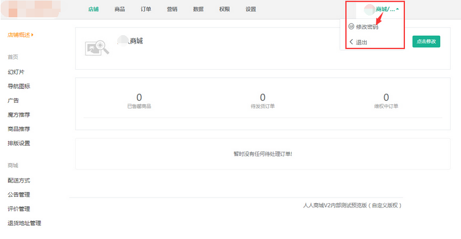
Task: Expand the 店铺概述 sidebar section
Action: click(x=20, y=35)
